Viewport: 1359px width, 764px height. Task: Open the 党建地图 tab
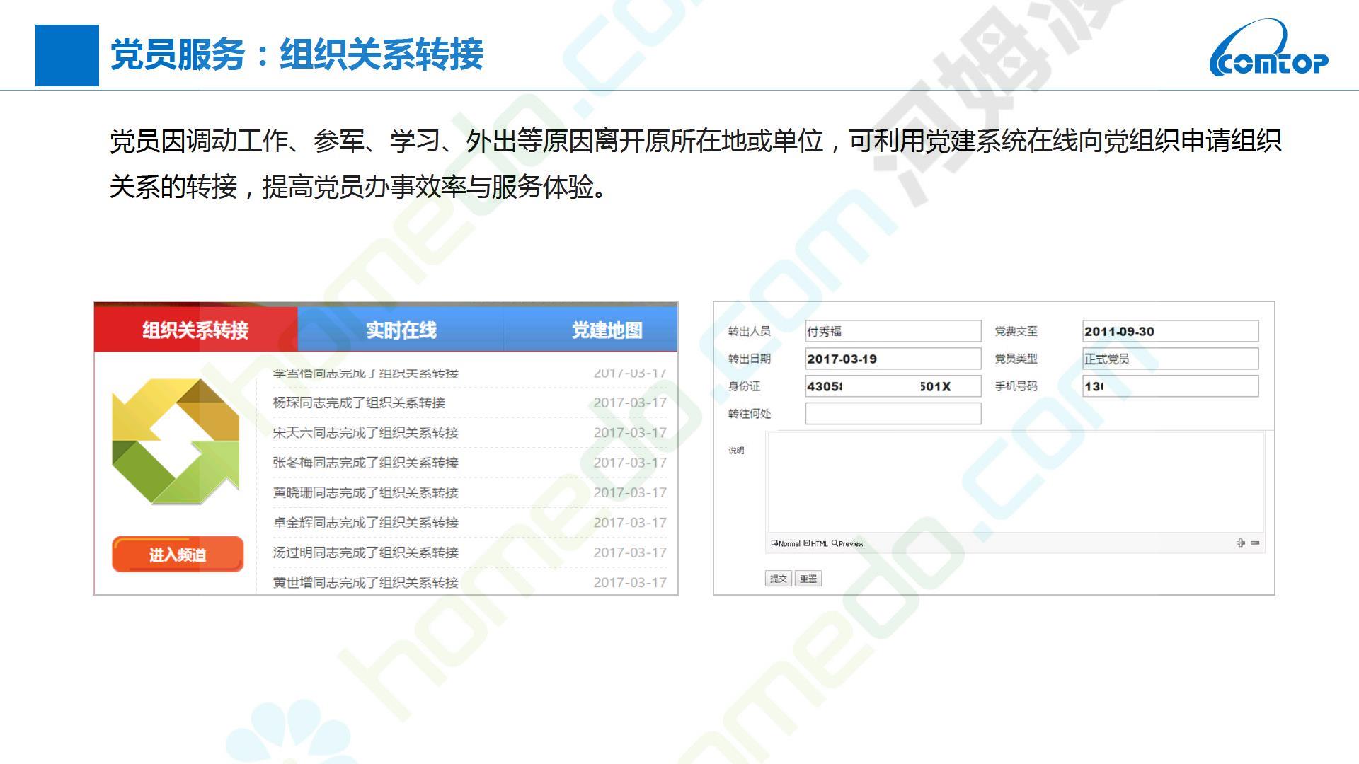(606, 330)
